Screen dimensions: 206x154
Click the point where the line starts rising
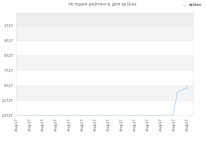(173, 116)
